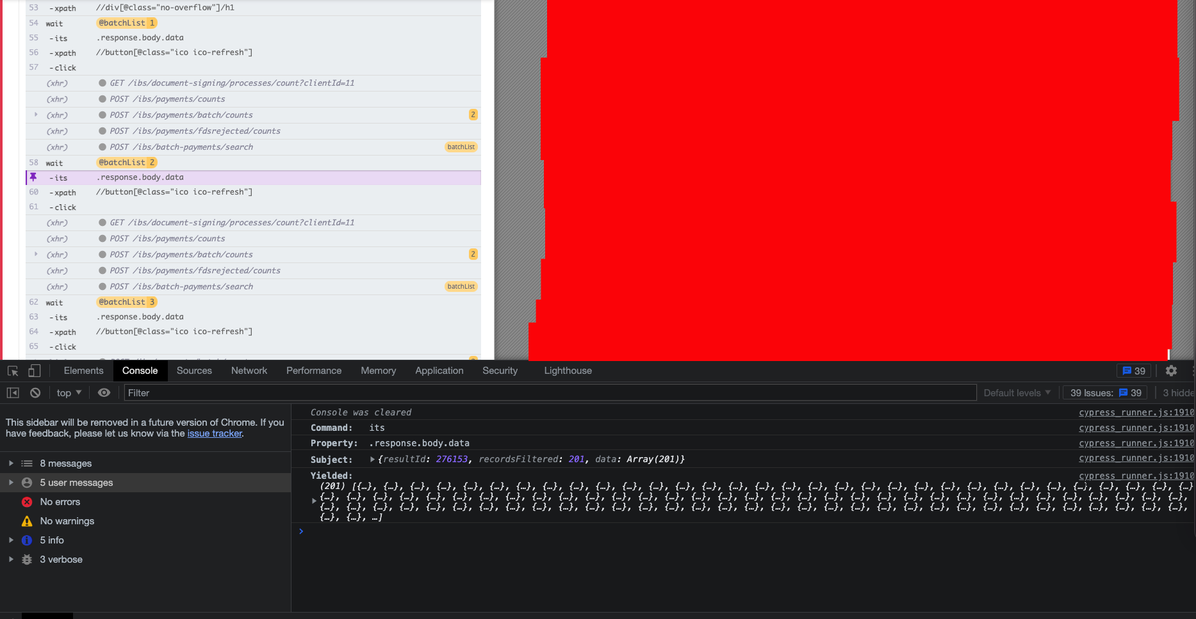The height and width of the screenshot is (619, 1196).
Task: Clear the console with the ban icon
Action: click(35, 392)
